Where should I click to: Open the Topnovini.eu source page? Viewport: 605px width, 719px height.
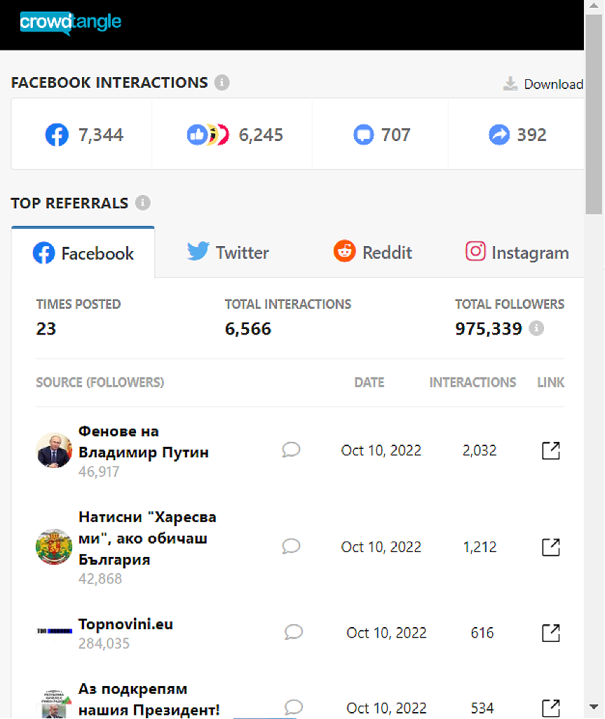click(x=125, y=624)
